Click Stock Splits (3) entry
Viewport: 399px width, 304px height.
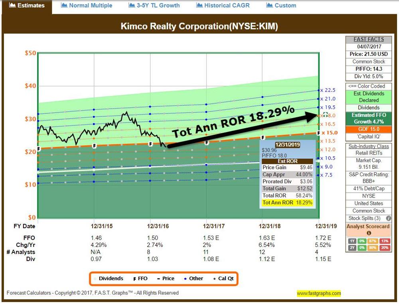(x=364, y=218)
